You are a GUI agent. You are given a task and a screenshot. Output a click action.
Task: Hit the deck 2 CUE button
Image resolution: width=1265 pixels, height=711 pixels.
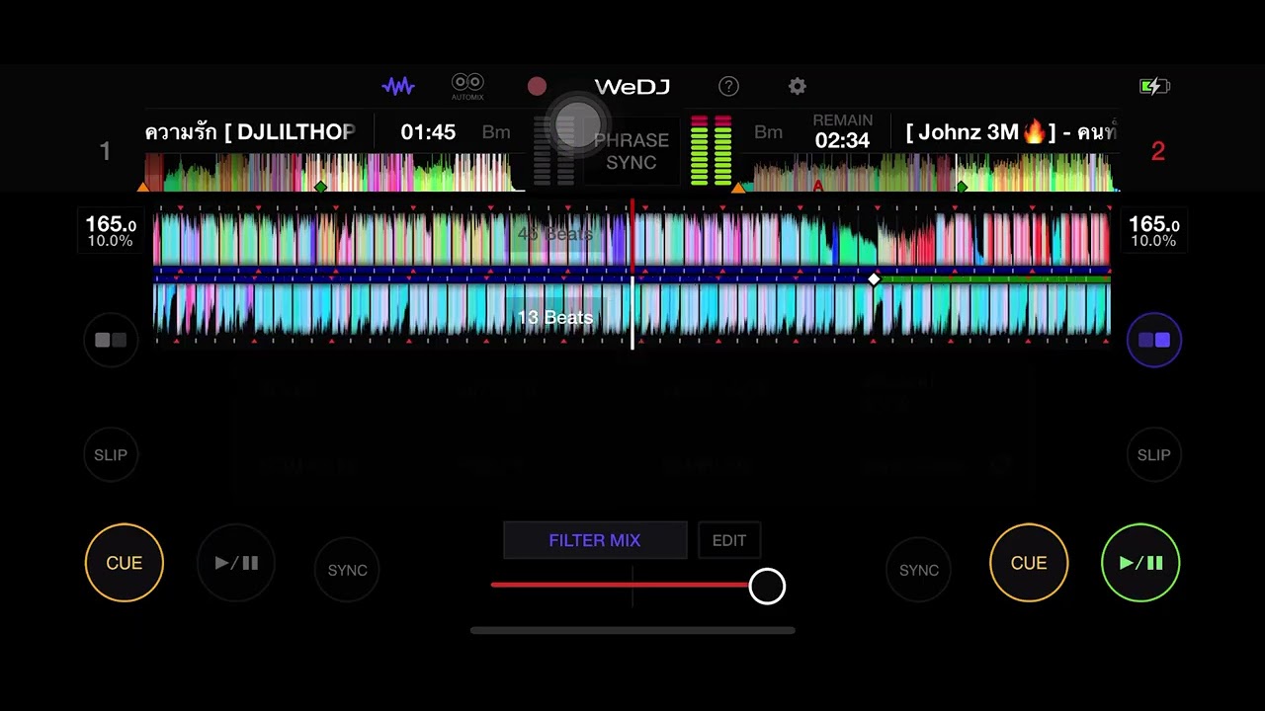click(x=1029, y=563)
